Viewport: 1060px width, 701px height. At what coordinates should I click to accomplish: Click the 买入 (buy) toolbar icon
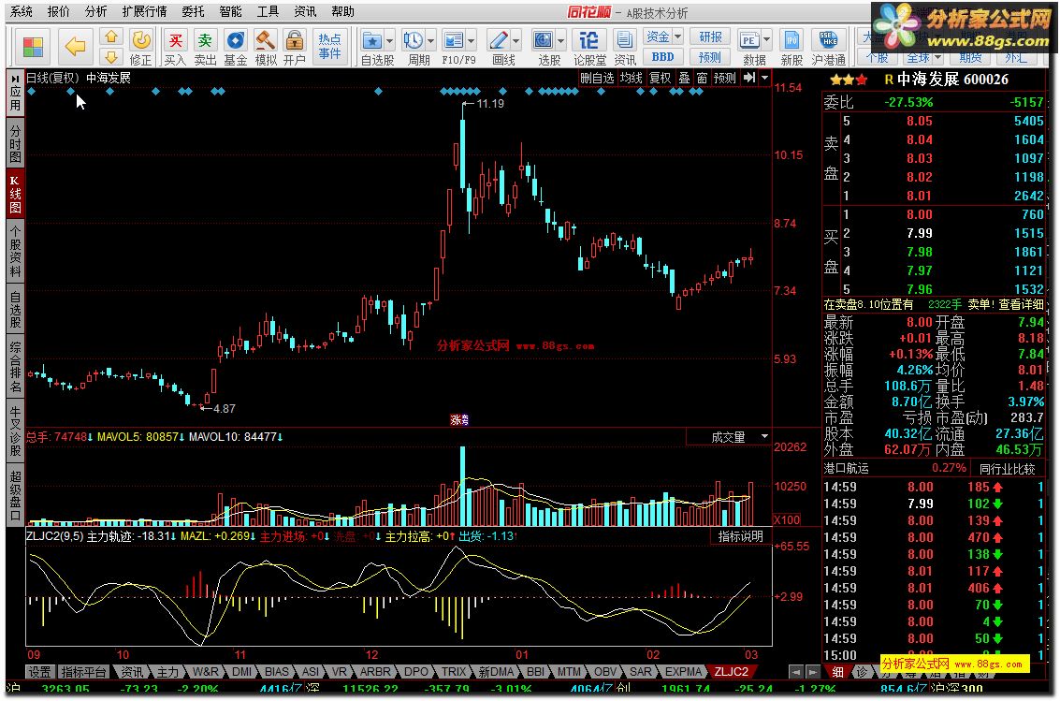point(175,46)
